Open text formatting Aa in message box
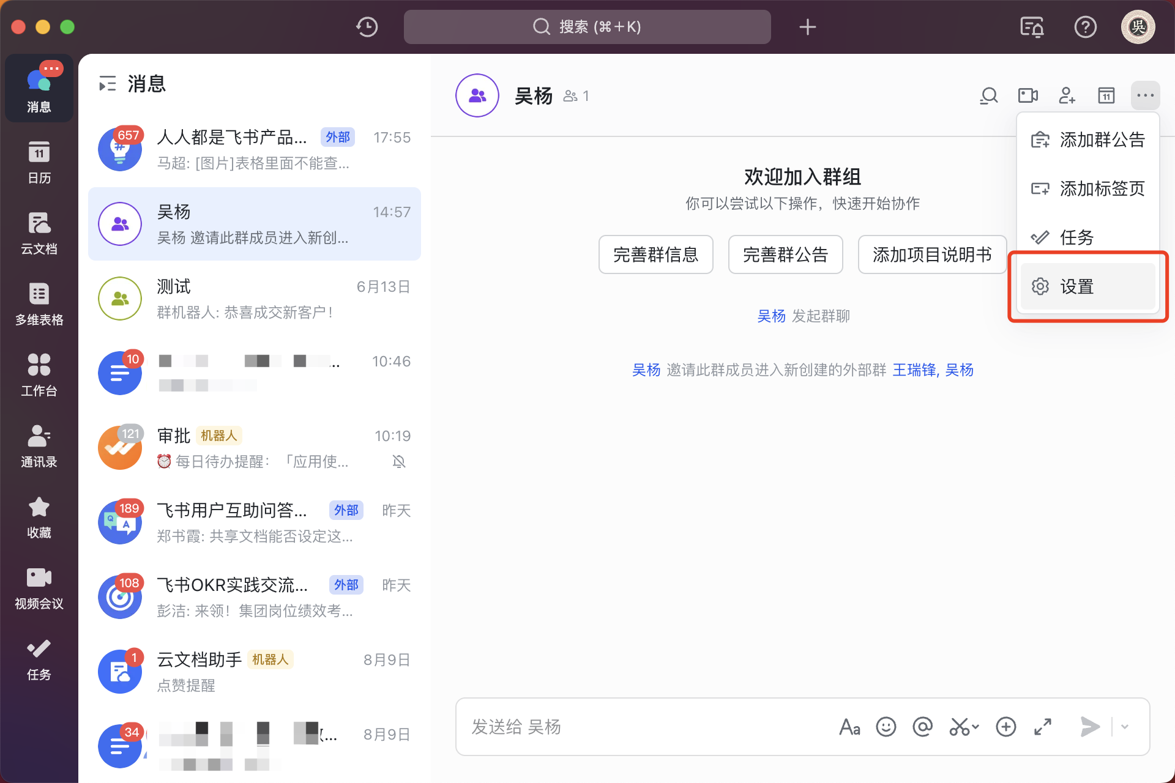Screen dimensions: 1175x783 (849, 727)
